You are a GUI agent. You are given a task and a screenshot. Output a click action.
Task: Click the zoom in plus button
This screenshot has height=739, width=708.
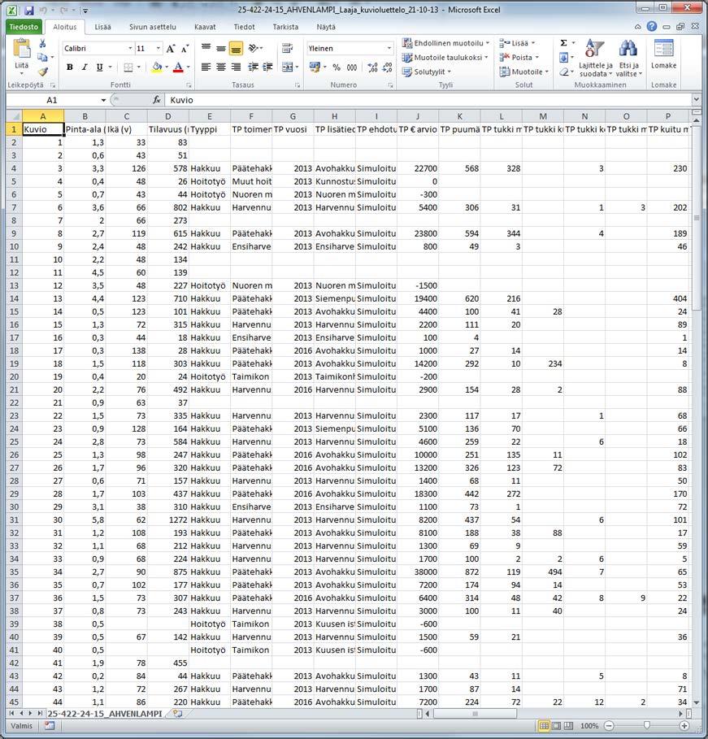pyautogui.click(x=684, y=726)
